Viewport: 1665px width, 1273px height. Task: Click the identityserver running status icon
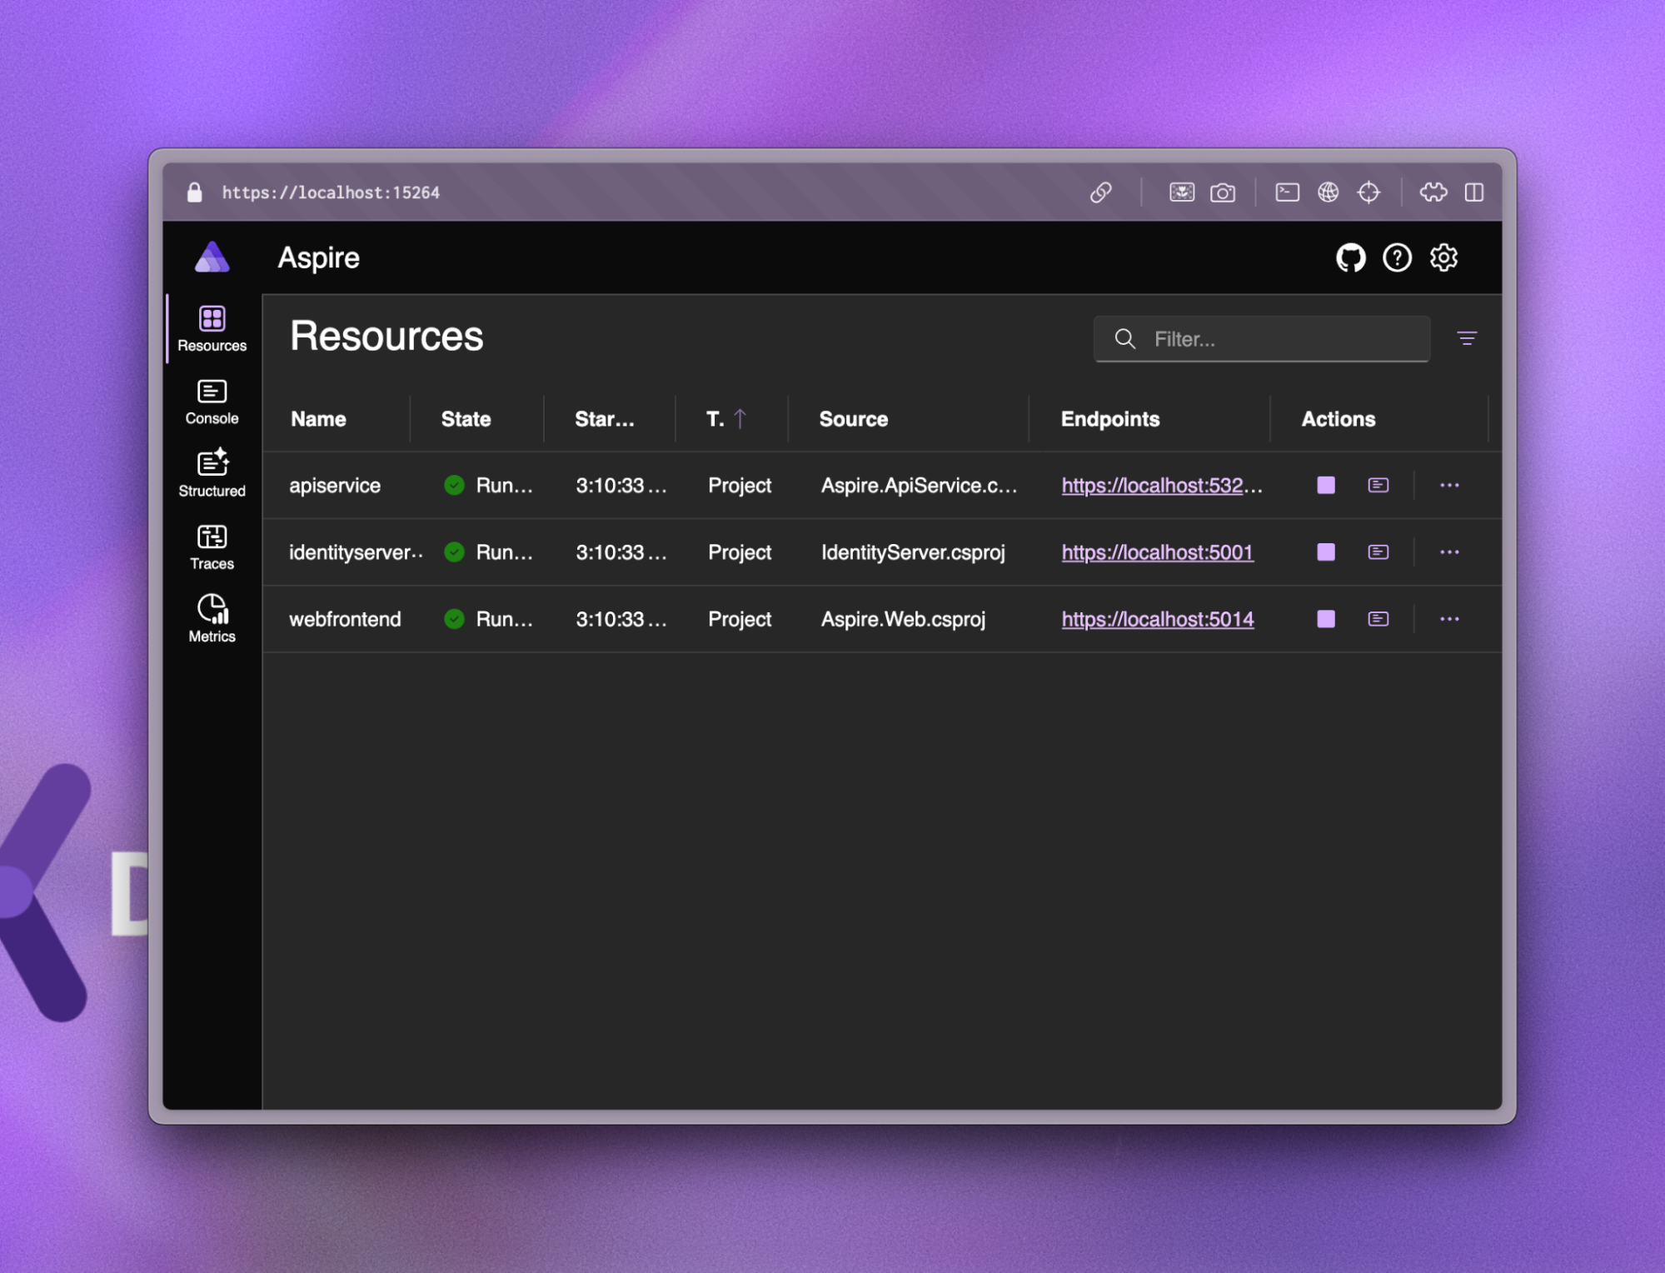point(454,552)
